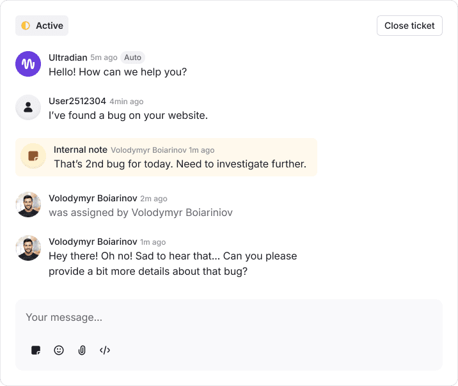Click the Ultradian sender name
458x386 pixels.
point(68,58)
